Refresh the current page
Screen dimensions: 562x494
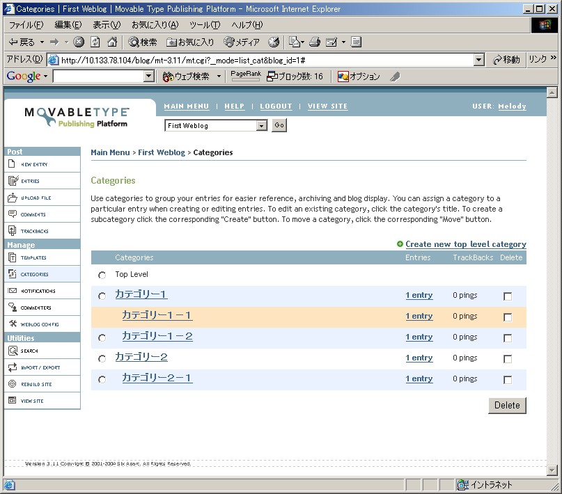tap(95, 42)
